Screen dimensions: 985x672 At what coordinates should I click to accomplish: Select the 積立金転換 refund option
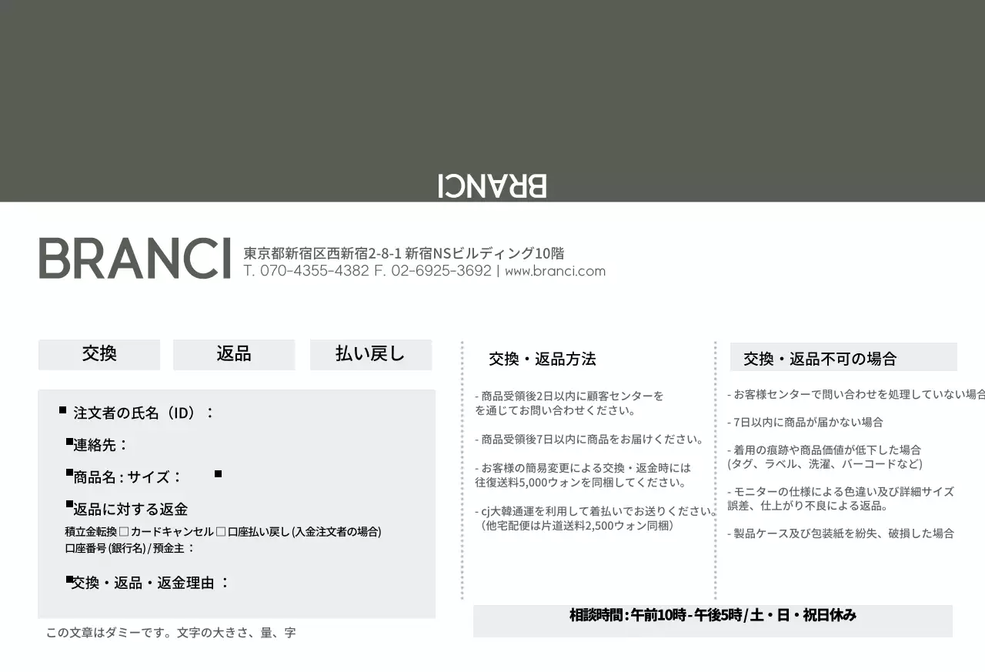(x=92, y=530)
